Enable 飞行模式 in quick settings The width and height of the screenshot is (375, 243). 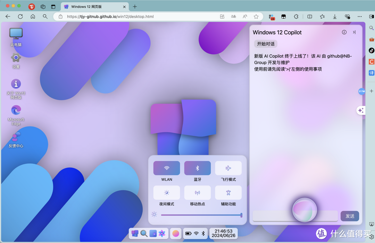[x=228, y=168]
